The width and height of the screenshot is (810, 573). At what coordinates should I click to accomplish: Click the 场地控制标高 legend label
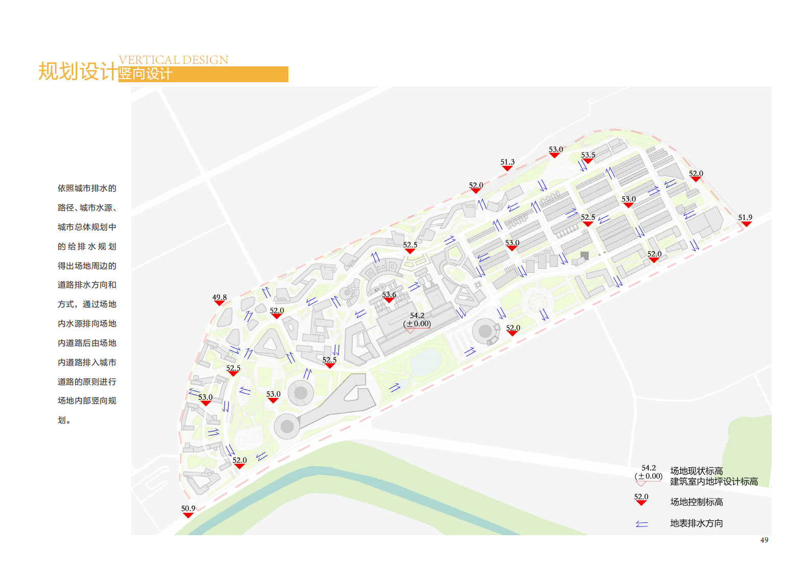696,502
